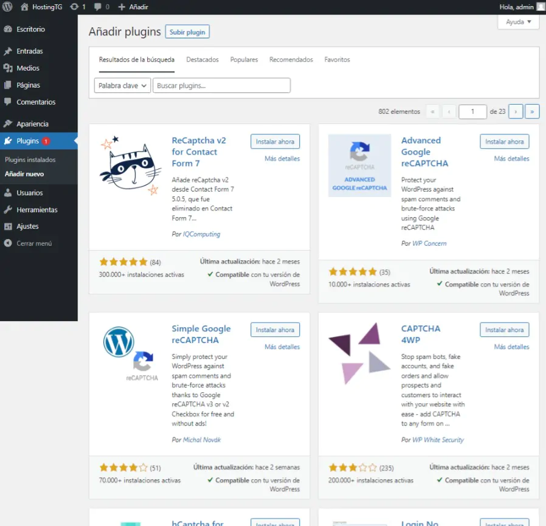546x526 pixels.
Task: Open author Michal Novák link
Action: pos(202,440)
